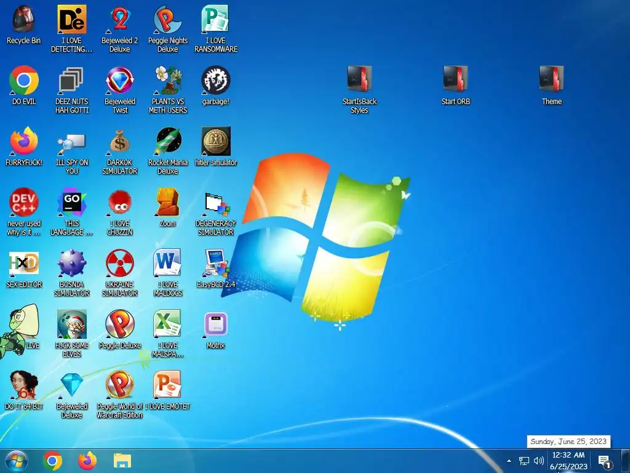Open the Windows Start menu orb

click(x=16, y=461)
